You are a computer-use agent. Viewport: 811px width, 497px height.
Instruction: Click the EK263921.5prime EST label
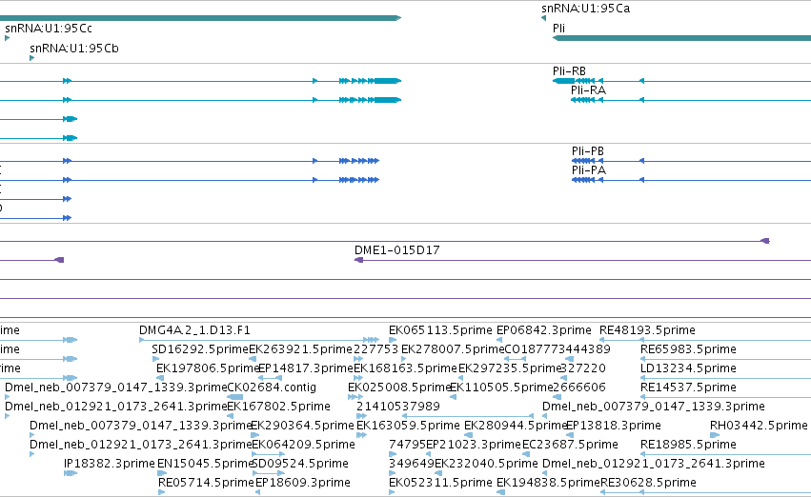coord(300,349)
